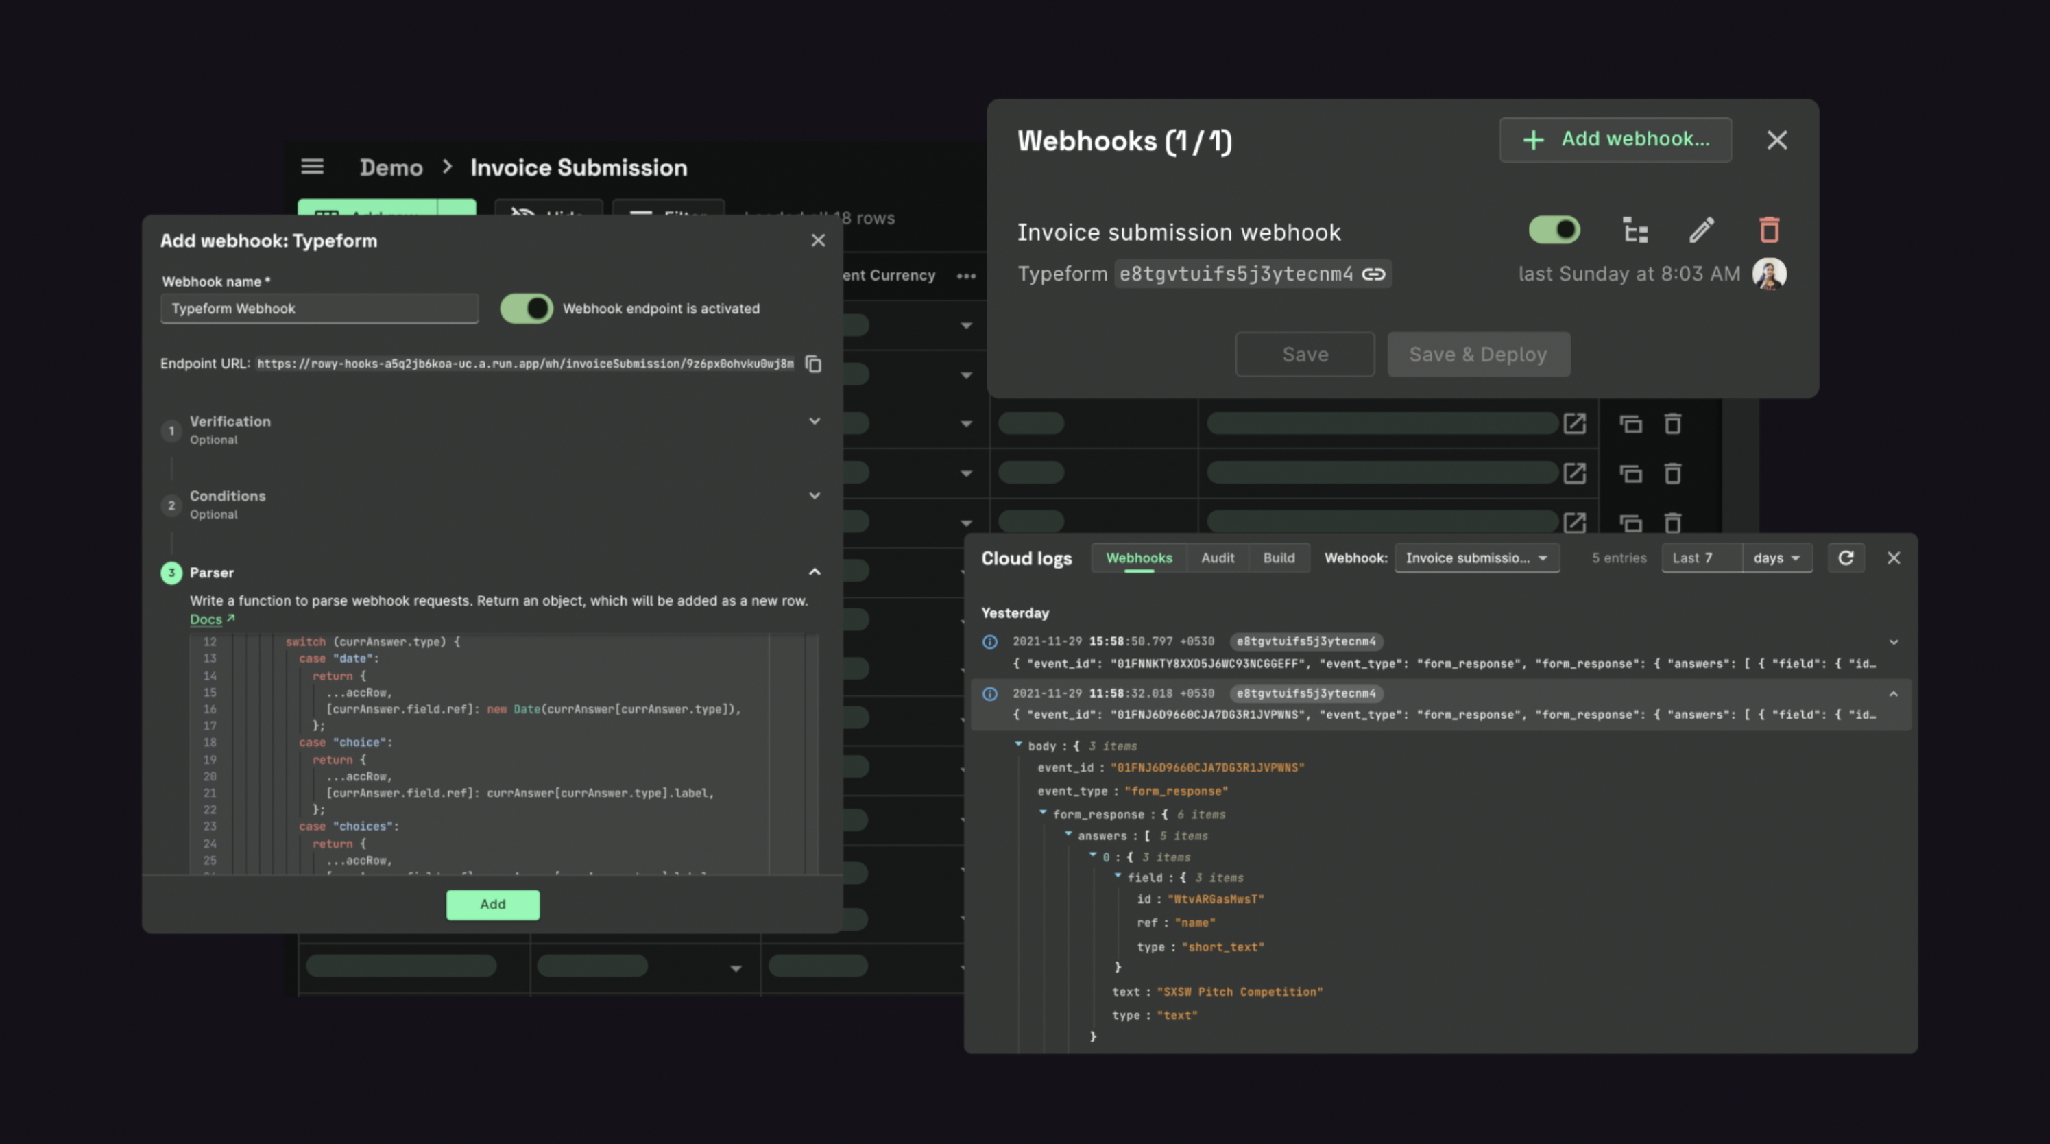2050x1144 pixels.
Task: Click the Webhook name input field
Action: coord(319,309)
